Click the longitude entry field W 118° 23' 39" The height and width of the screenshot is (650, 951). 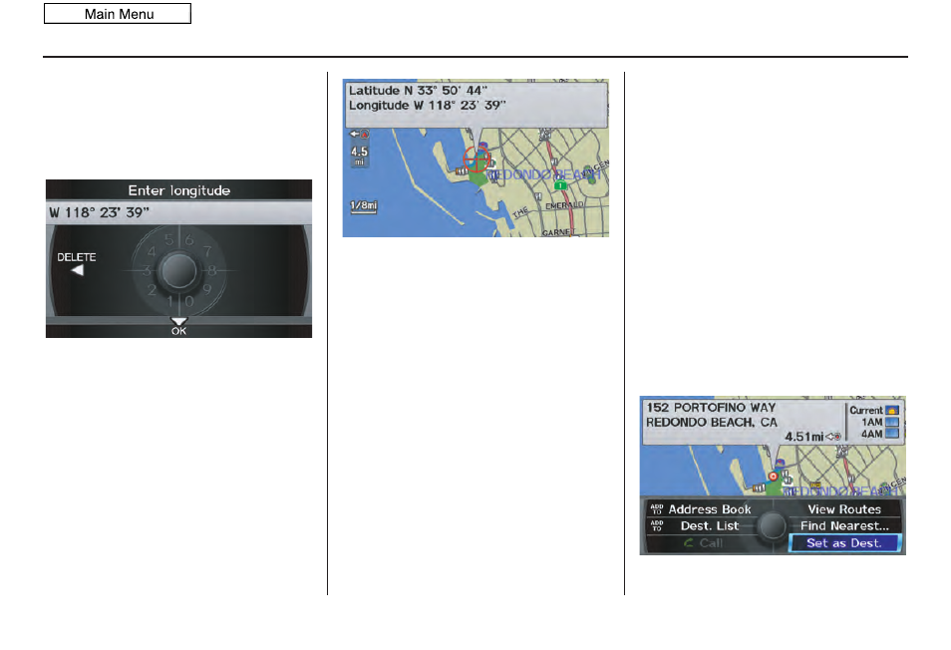[178, 212]
